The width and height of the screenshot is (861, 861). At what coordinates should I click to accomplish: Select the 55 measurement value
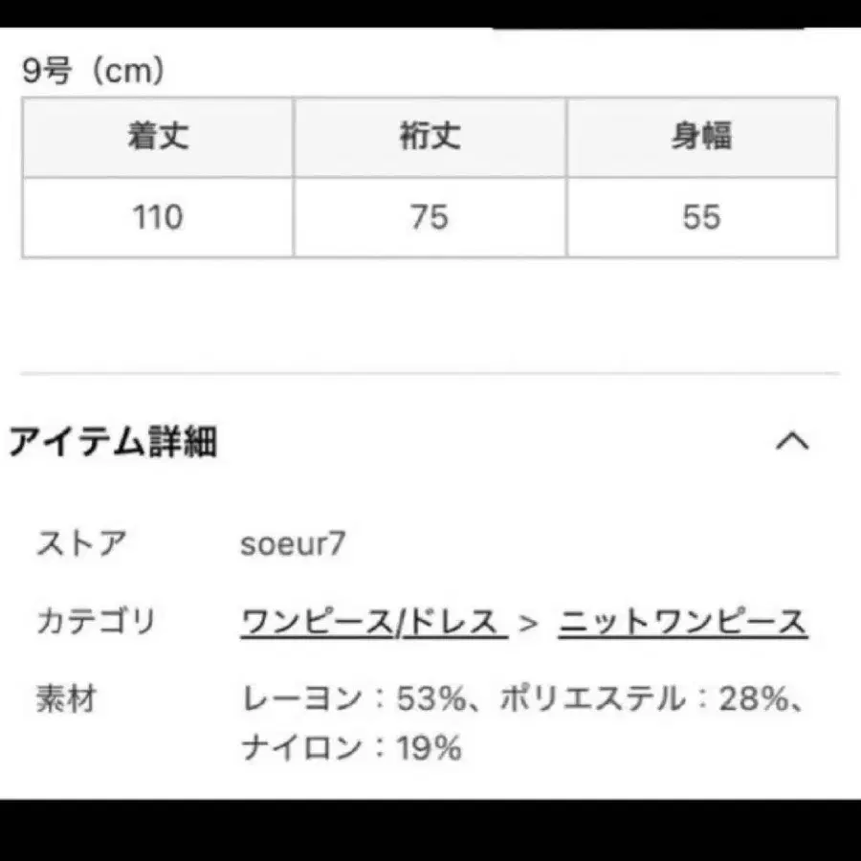[703, 218]
